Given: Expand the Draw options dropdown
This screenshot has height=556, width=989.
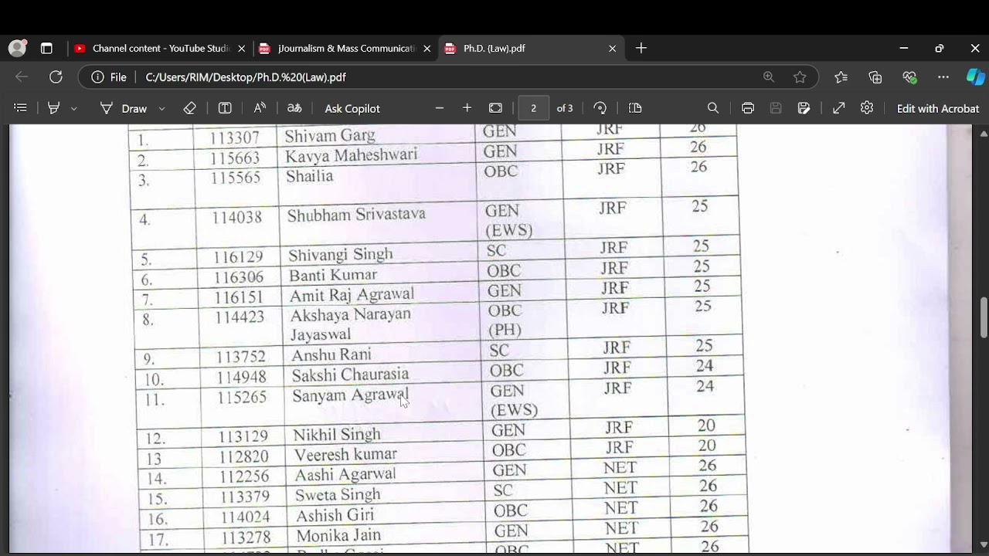Looking at the screenshot, I should (161, 109).
